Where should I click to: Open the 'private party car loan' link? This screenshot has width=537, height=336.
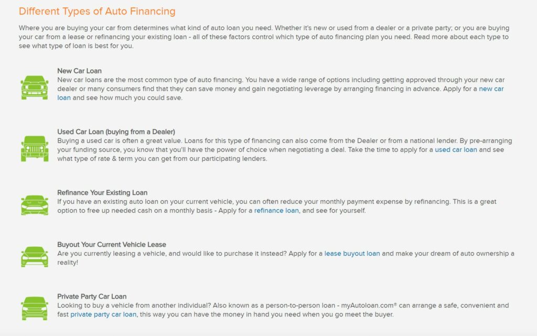[x=103, y=315]
